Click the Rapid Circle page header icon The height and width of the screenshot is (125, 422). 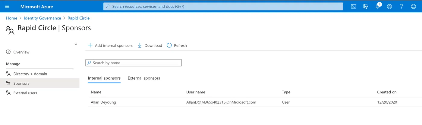point(10,30)
